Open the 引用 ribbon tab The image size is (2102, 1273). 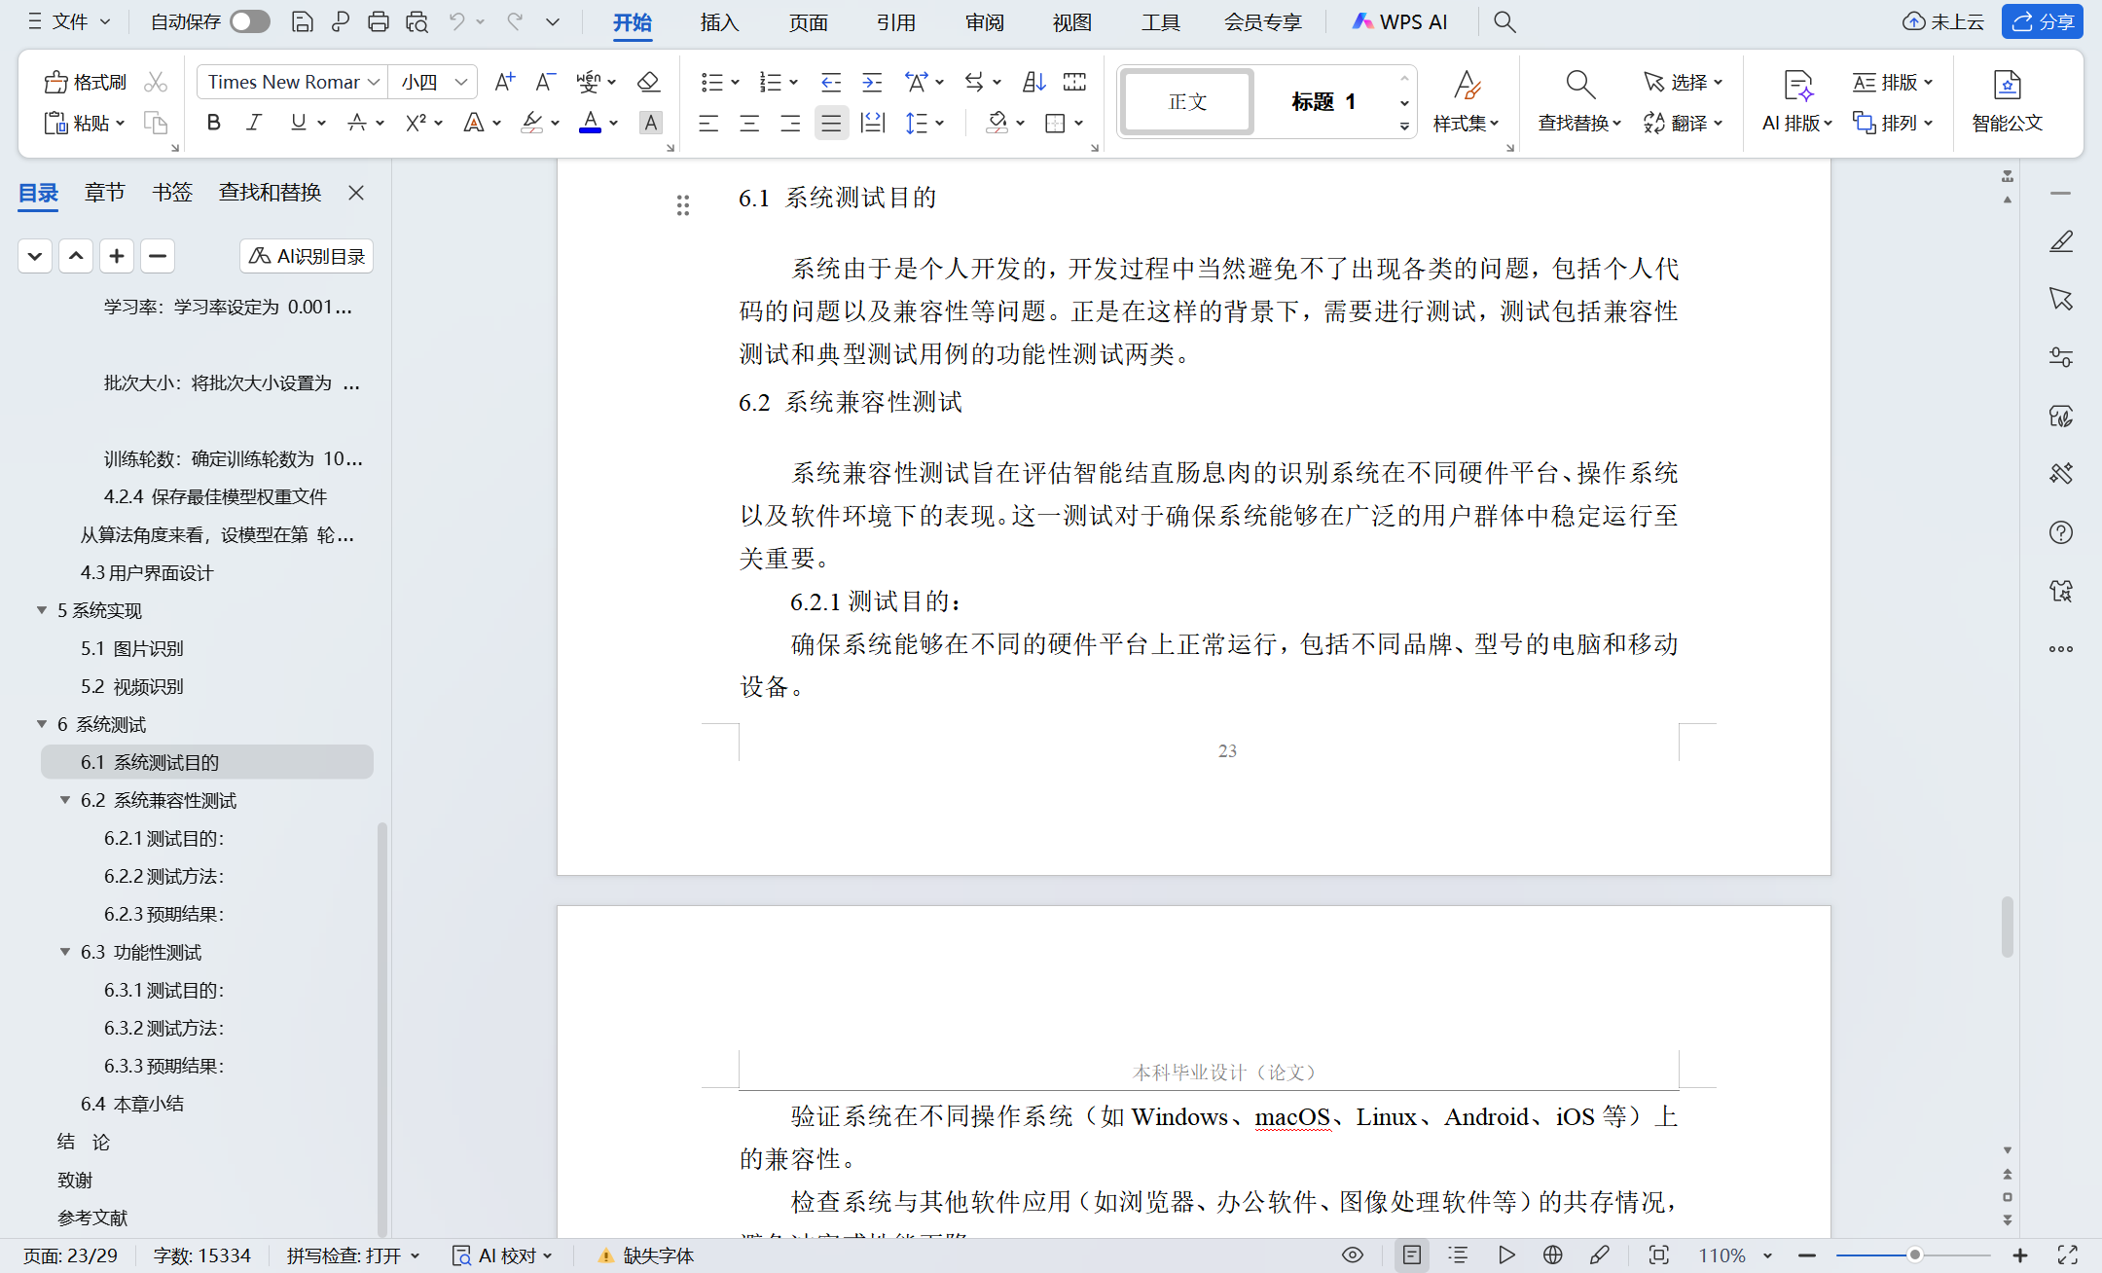pyautogui.click(x=896, y=21)
